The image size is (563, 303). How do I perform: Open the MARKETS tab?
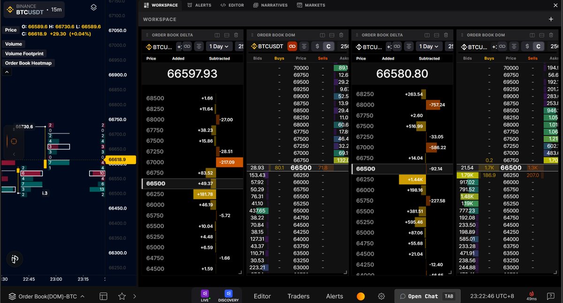310,5
